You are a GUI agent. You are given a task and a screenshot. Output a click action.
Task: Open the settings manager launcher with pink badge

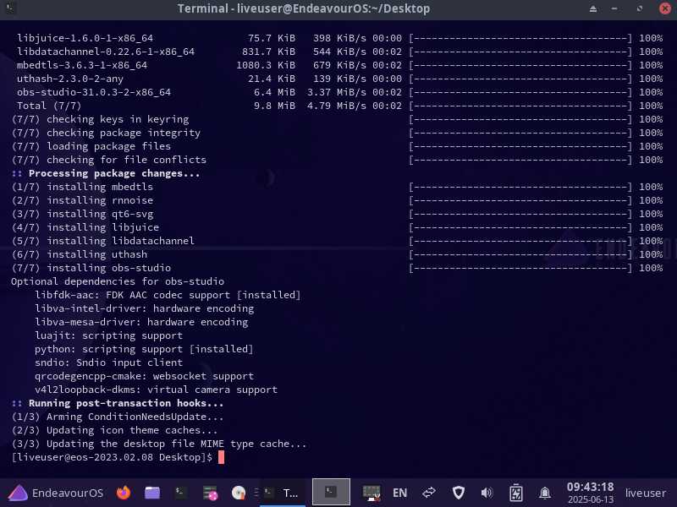(210, 493)
